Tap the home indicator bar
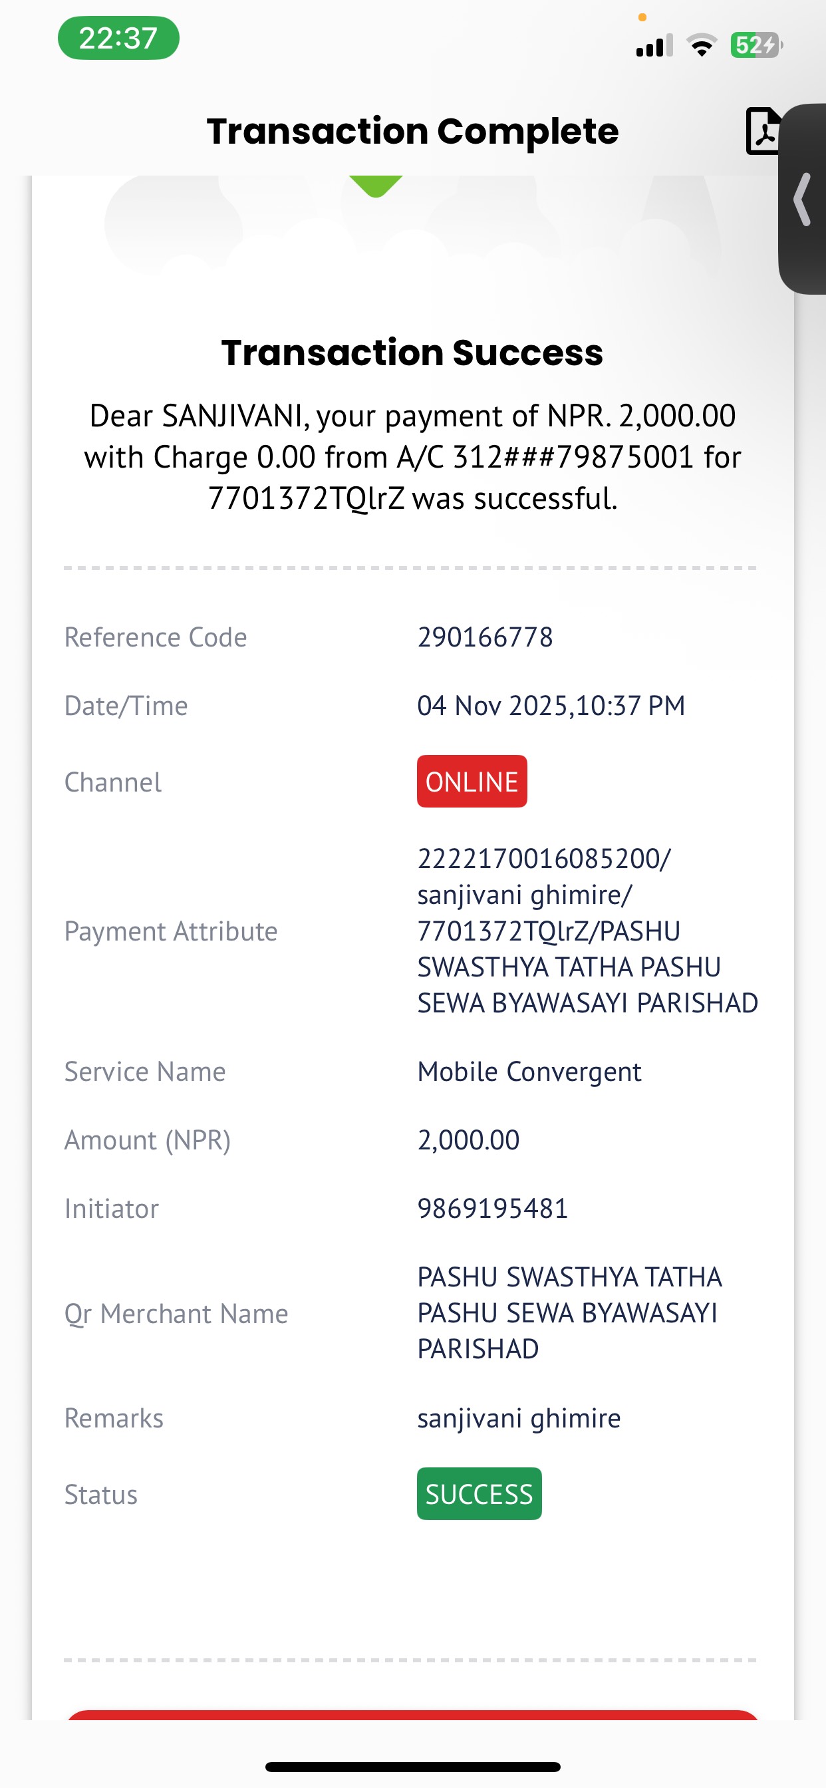826x1788 pixels. [412, 1767]
